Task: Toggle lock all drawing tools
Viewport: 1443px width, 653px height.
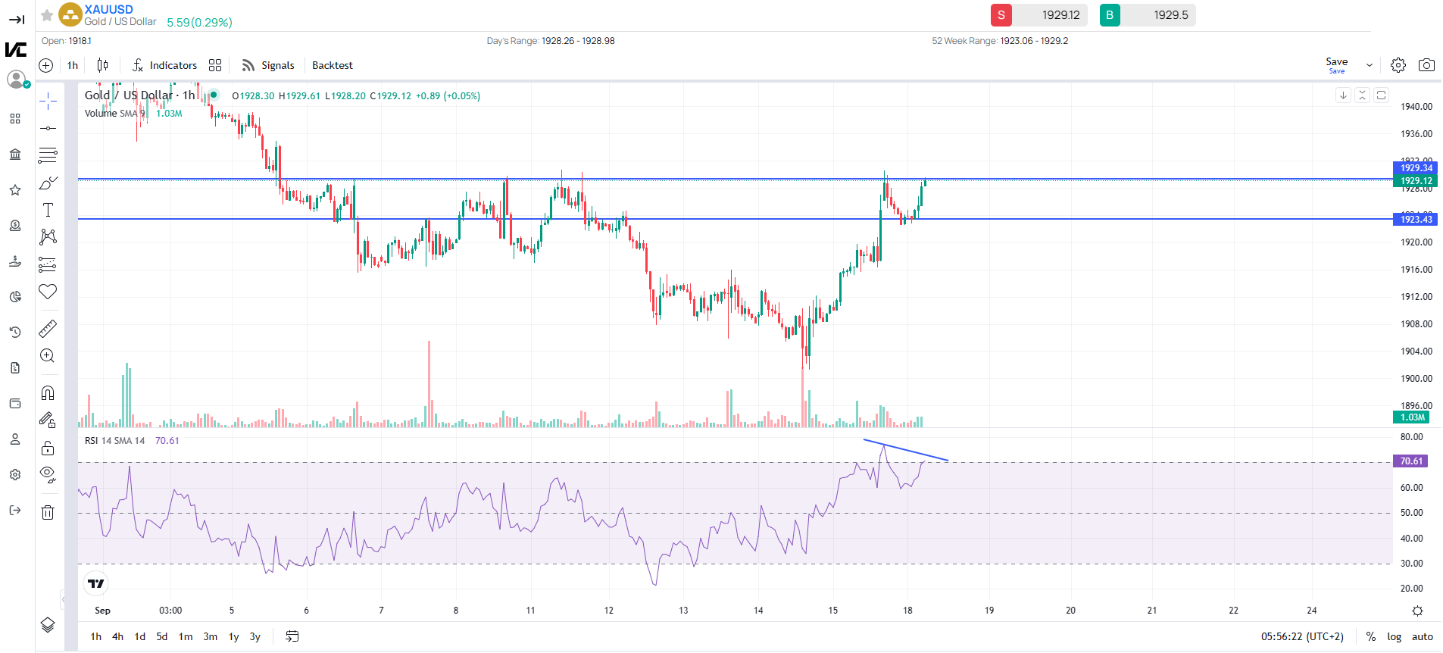Action: click(x=48, y=448)
